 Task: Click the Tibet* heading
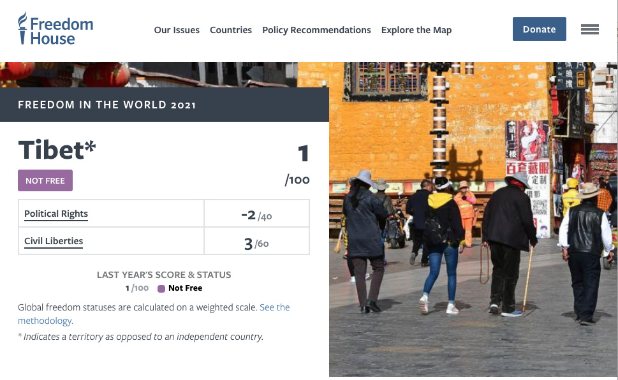pyautogui.click(x=57, y=150)
